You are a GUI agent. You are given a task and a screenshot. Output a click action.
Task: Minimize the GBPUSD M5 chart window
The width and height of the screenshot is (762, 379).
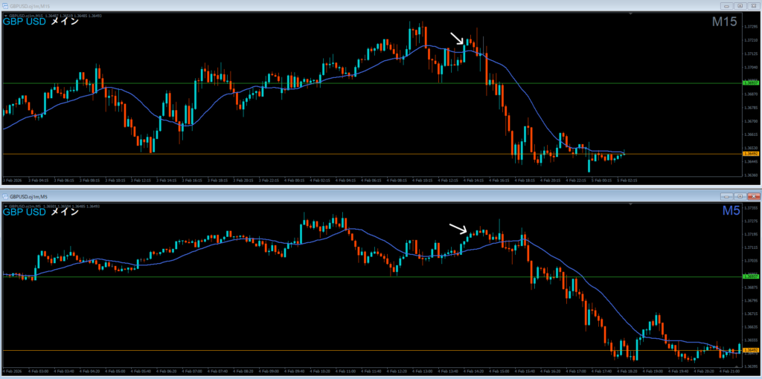(726, 196)
